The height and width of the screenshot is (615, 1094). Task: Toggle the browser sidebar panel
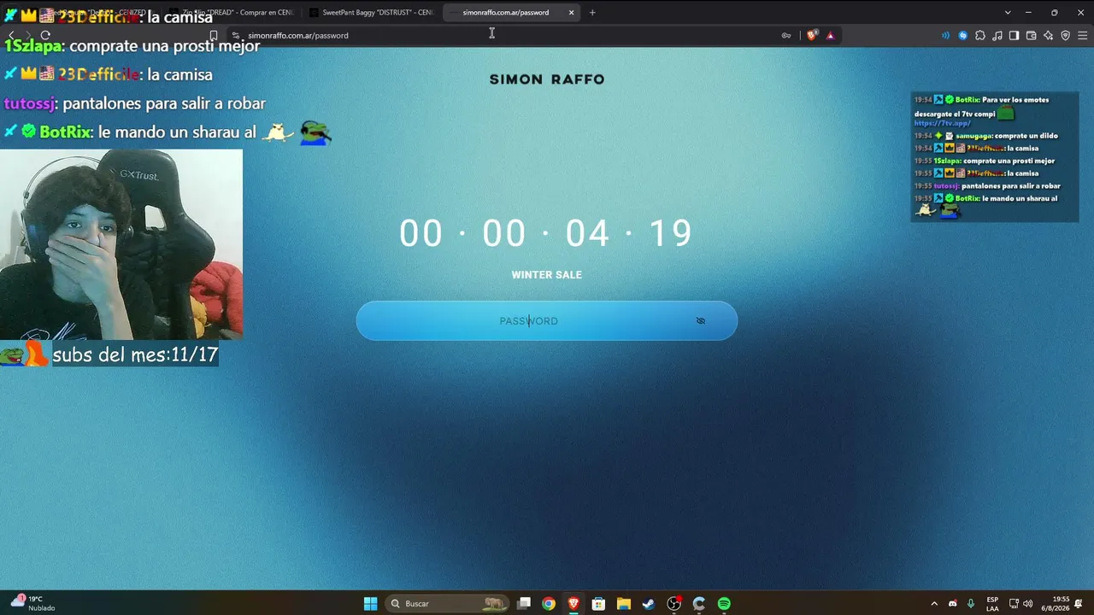pos(1015,36)
